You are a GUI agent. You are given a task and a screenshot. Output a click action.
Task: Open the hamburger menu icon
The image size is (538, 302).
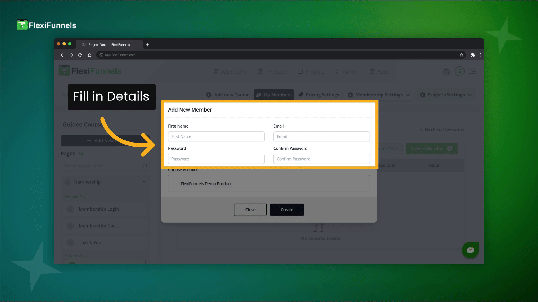472,71
